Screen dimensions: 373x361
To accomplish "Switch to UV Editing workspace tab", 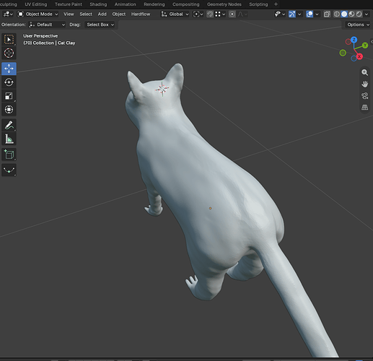I will pyautogui.click(x=36, y=4).
